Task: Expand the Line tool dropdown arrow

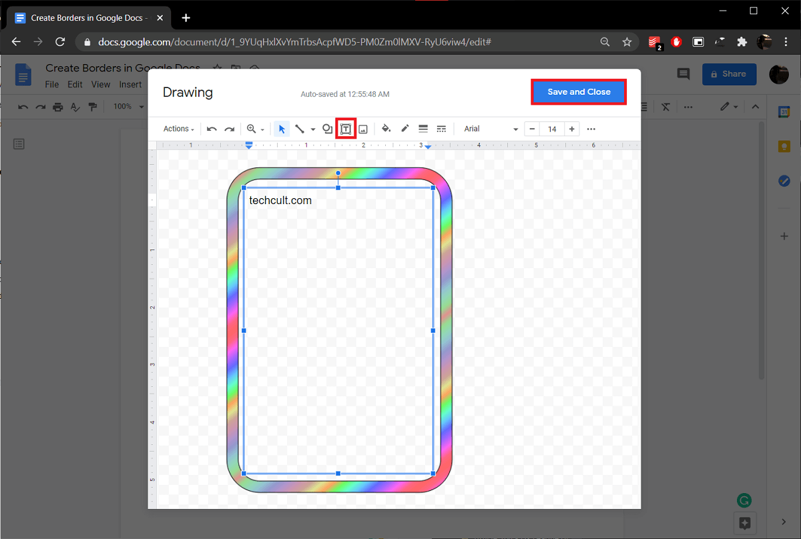Action: (x=313, y=129)
